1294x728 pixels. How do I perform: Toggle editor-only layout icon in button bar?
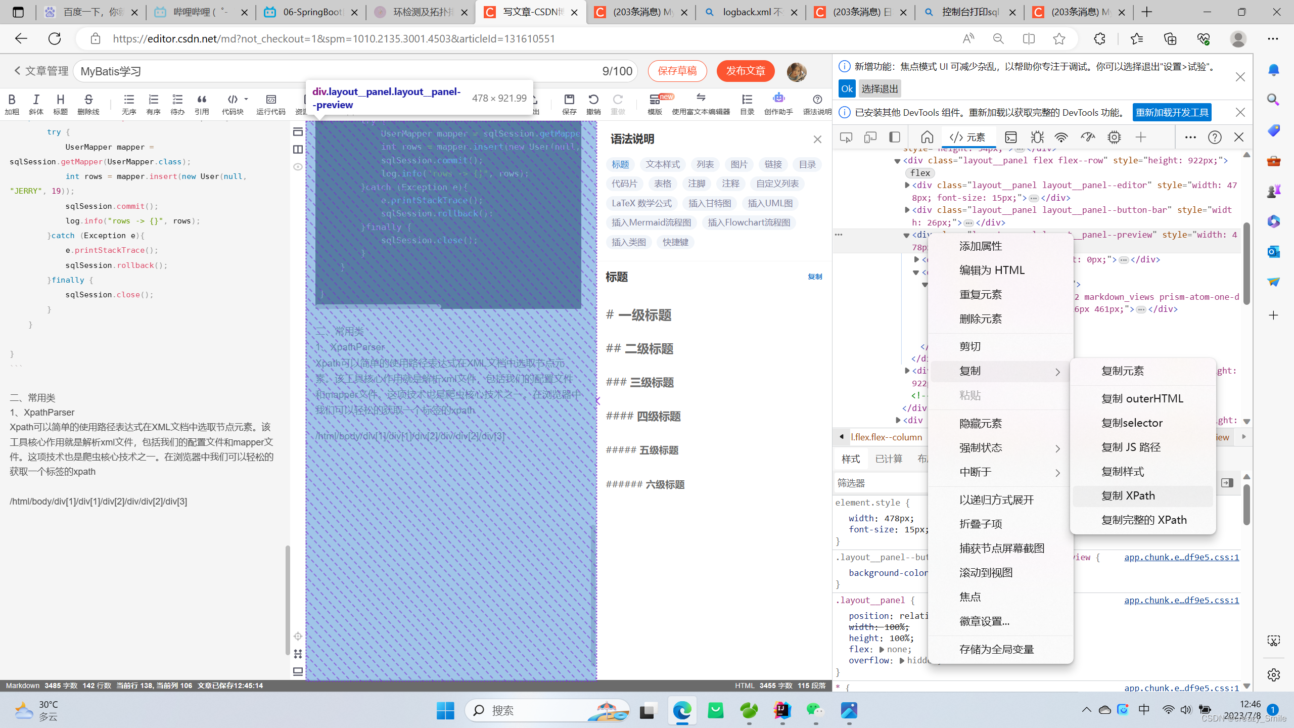pos(298,132)
